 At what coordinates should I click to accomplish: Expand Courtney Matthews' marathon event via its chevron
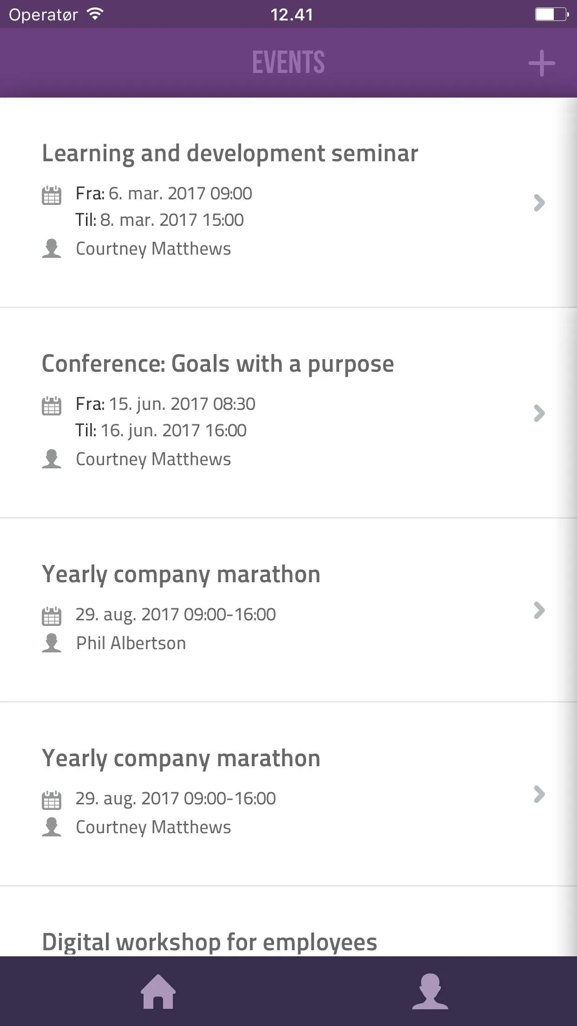(539, 795)
